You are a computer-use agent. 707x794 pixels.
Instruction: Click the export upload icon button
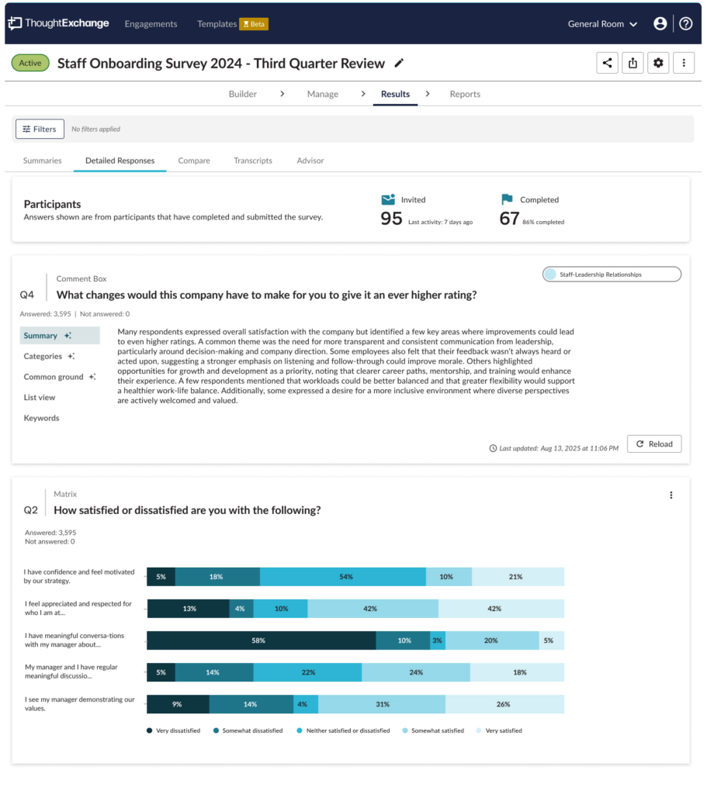tap(632, 63)
